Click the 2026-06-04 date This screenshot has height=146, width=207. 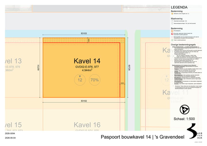click(10, 138)
